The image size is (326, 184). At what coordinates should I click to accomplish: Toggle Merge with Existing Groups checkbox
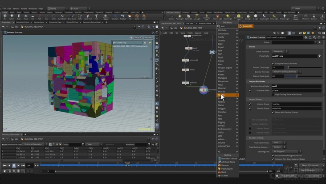(273, 113)
